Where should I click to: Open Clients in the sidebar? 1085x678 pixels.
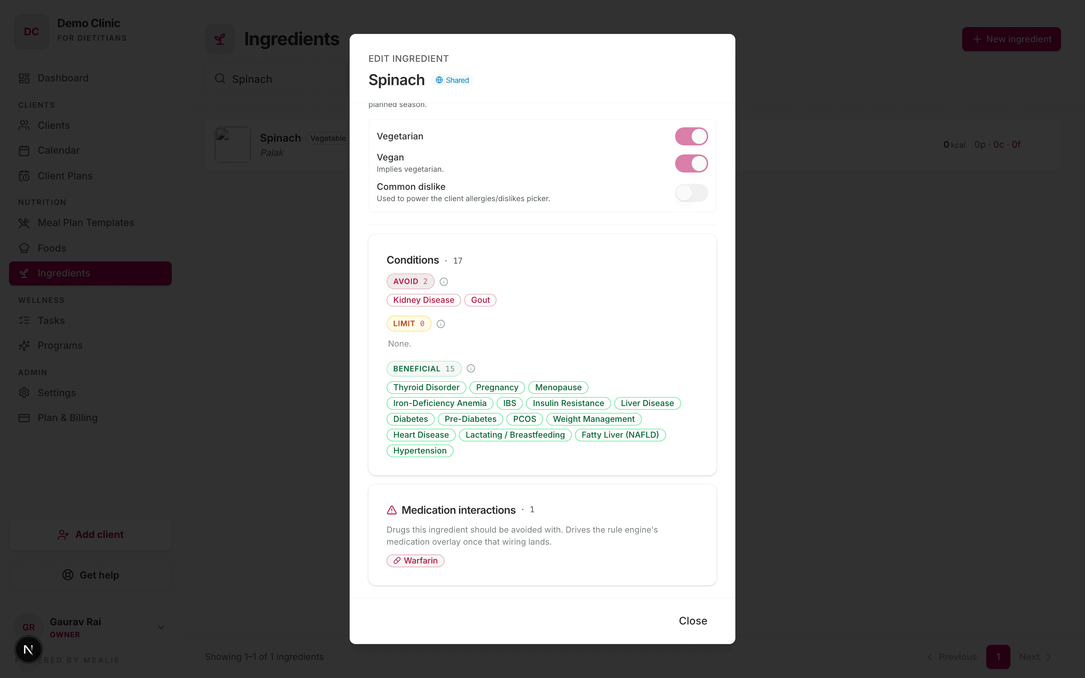click(x=90, y=125)
